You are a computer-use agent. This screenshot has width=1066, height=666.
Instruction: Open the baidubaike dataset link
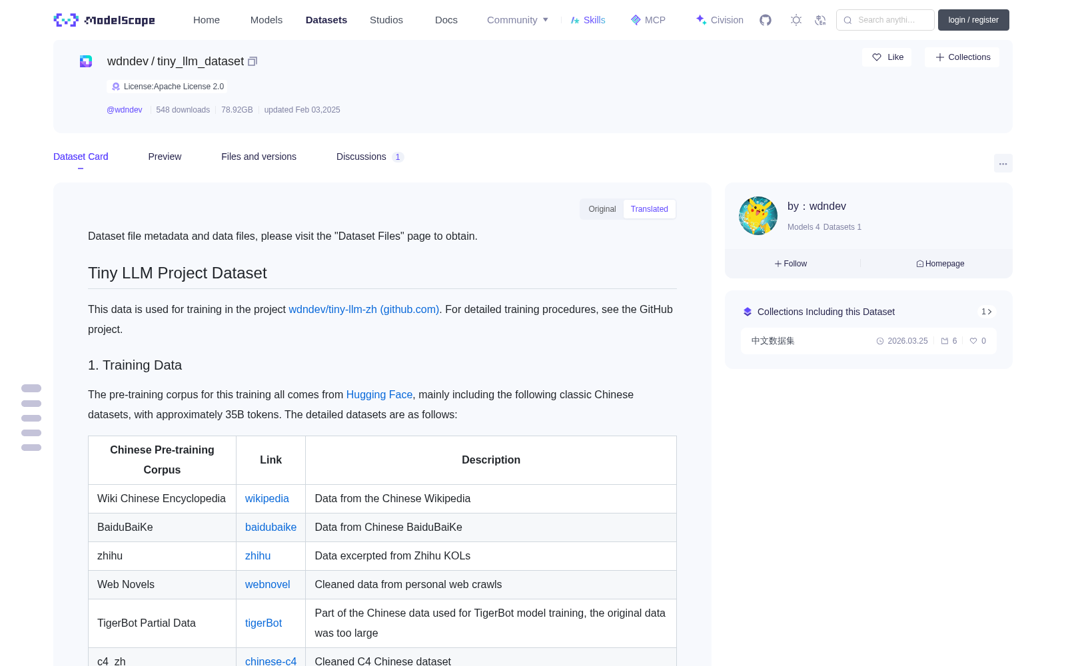pyautogui.click(x=270, y=527)
